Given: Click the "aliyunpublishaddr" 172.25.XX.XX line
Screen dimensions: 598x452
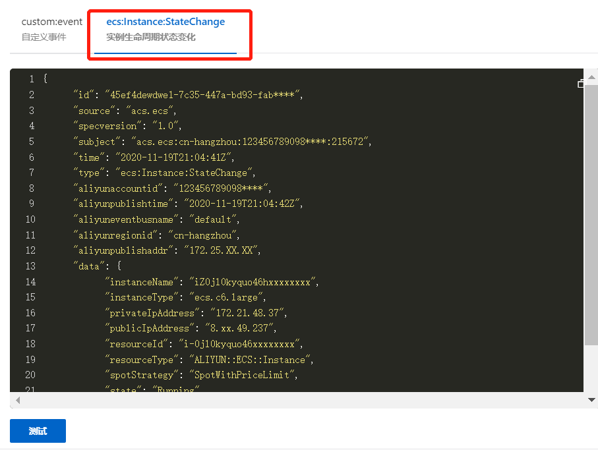Looking at the screenshot, I should click(167, 250).
